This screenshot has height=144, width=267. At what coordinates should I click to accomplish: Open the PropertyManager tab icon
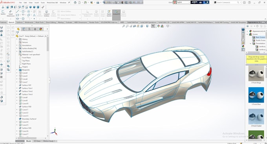(x=24, y=29)
